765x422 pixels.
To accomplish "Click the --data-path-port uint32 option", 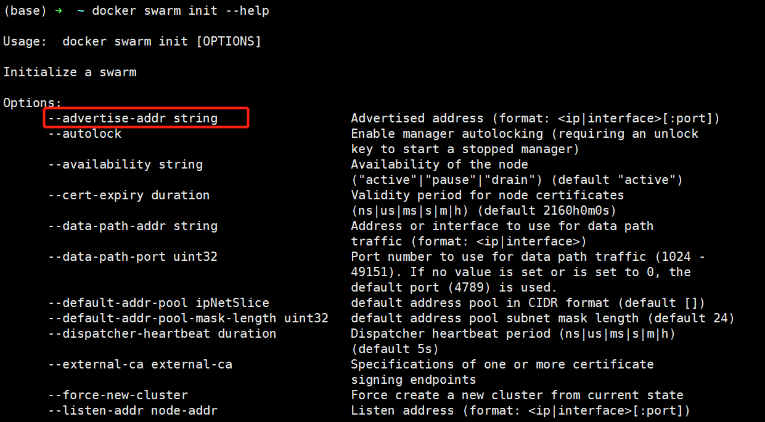I will pos(133,257).
